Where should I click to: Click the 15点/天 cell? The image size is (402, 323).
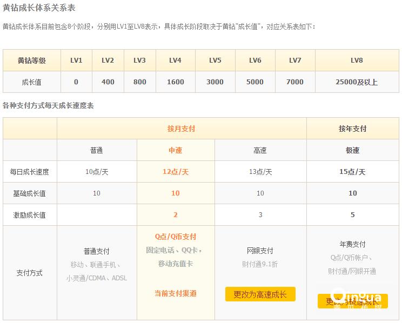(352, 172)
